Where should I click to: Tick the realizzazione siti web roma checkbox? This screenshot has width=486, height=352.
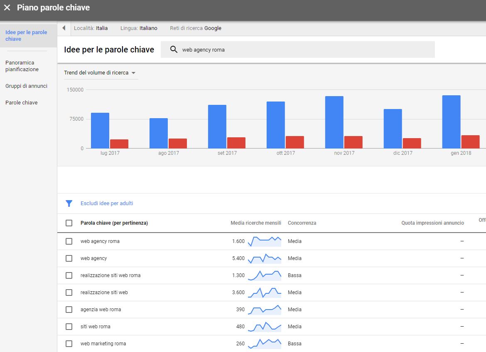pyautogui.click(x=69, y=275)
